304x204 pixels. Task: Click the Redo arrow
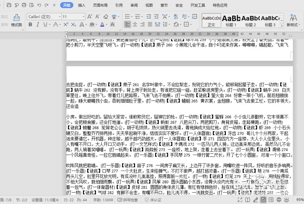click(x=46, y=5)
